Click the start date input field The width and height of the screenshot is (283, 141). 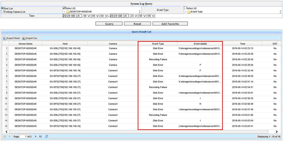72,16
